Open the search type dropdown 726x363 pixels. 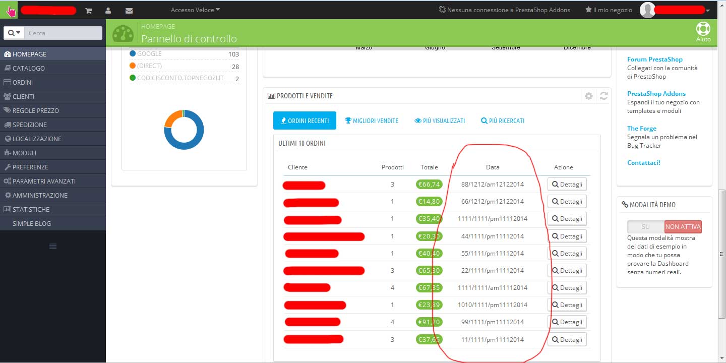[14, 33]
